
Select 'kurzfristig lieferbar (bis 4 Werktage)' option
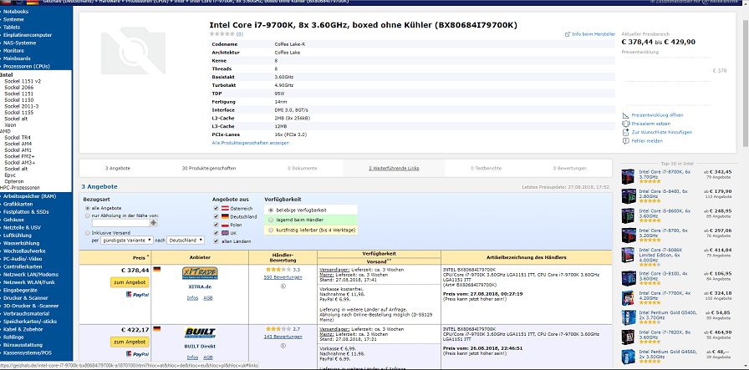(272, 231)
